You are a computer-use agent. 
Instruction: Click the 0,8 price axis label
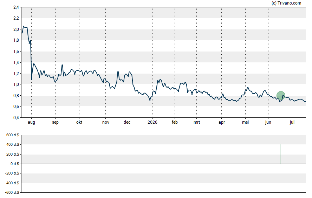(x=16, y=96)
